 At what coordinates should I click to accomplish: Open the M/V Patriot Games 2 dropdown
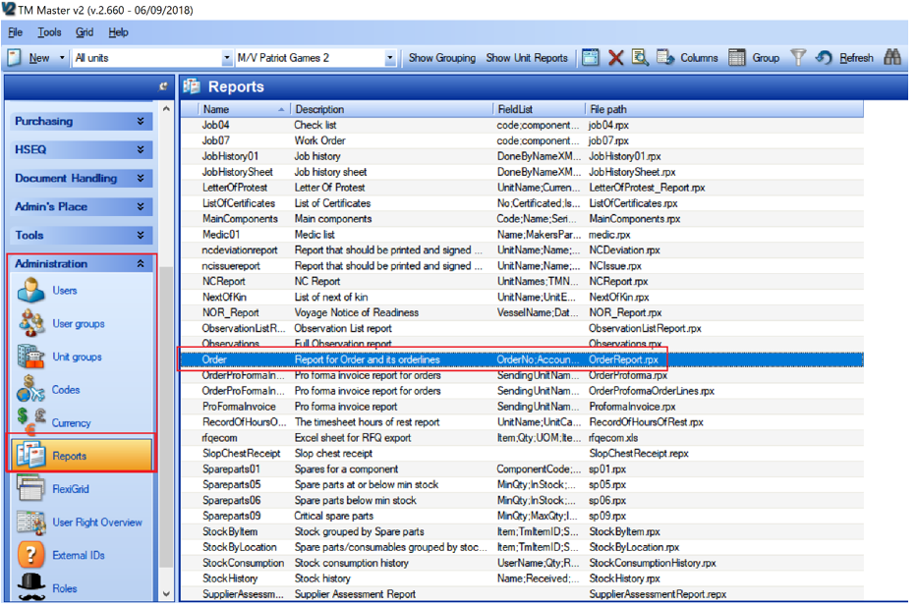pyautogui.click(x=389, y=59)
